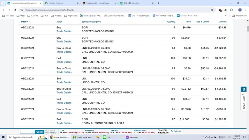Click Symbol Lookup link

coord(51,133)
